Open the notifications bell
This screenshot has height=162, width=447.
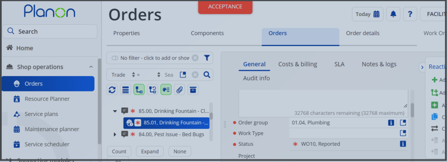(x=393, y=14)
